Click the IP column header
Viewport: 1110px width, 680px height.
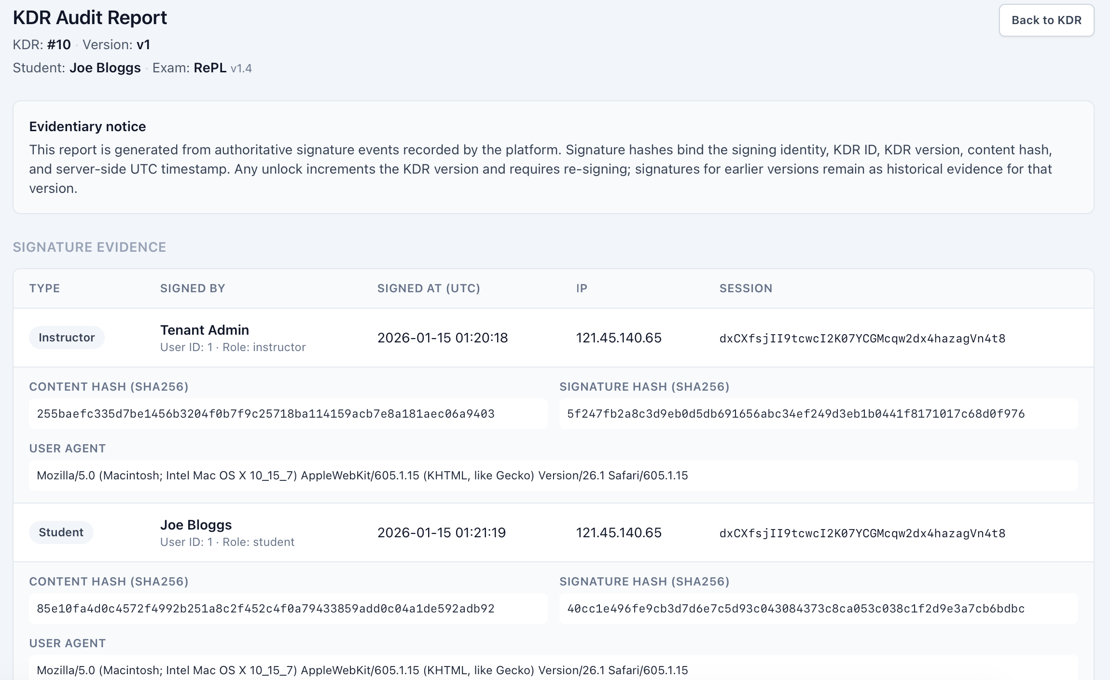(x=582, y=288)
